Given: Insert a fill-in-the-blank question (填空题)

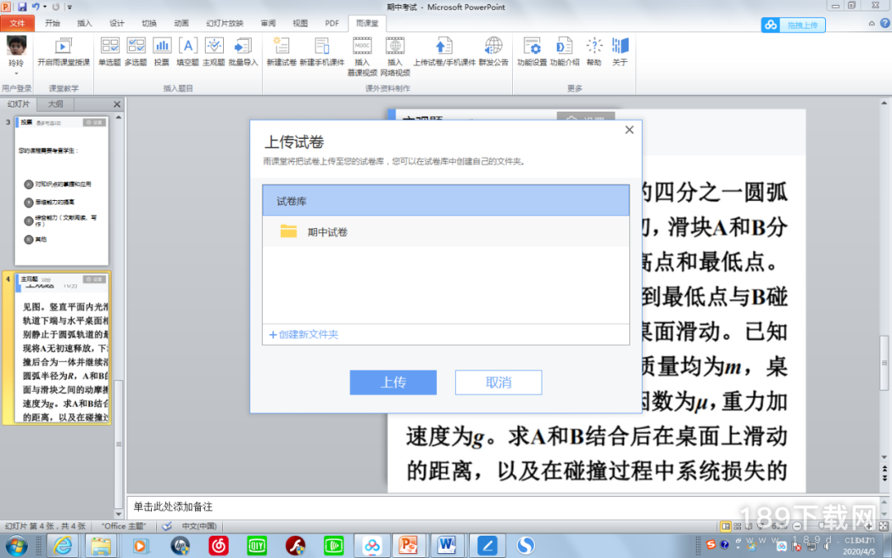Looking at the screenshot, I should (x=187, y=52).
